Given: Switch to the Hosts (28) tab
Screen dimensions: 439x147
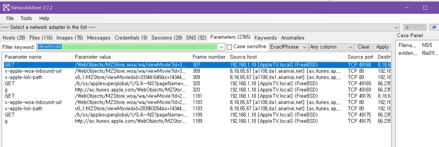Looking at the screenshot, I should click(x=14, y=38).
